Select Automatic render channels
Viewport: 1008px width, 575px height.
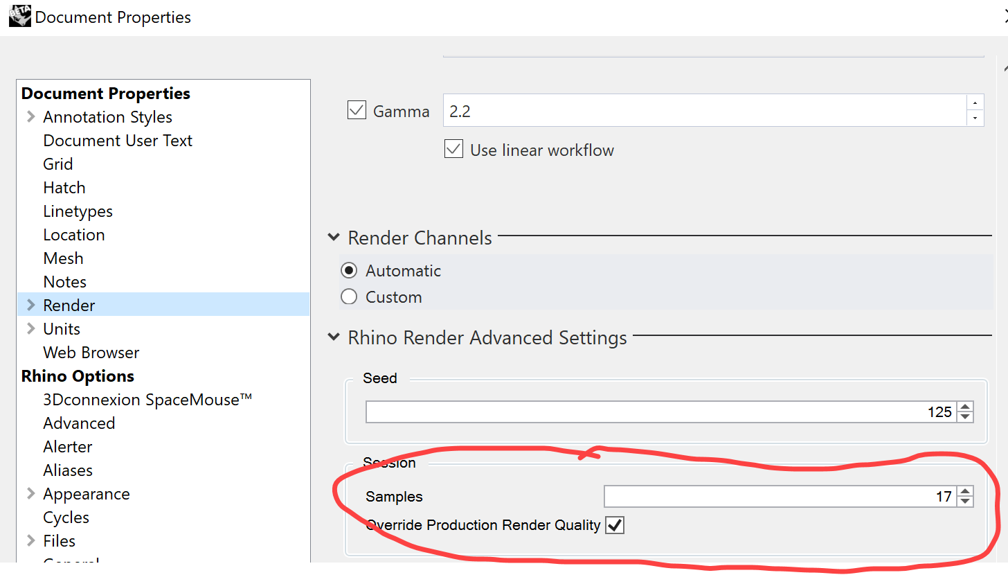tap(350, 270)
